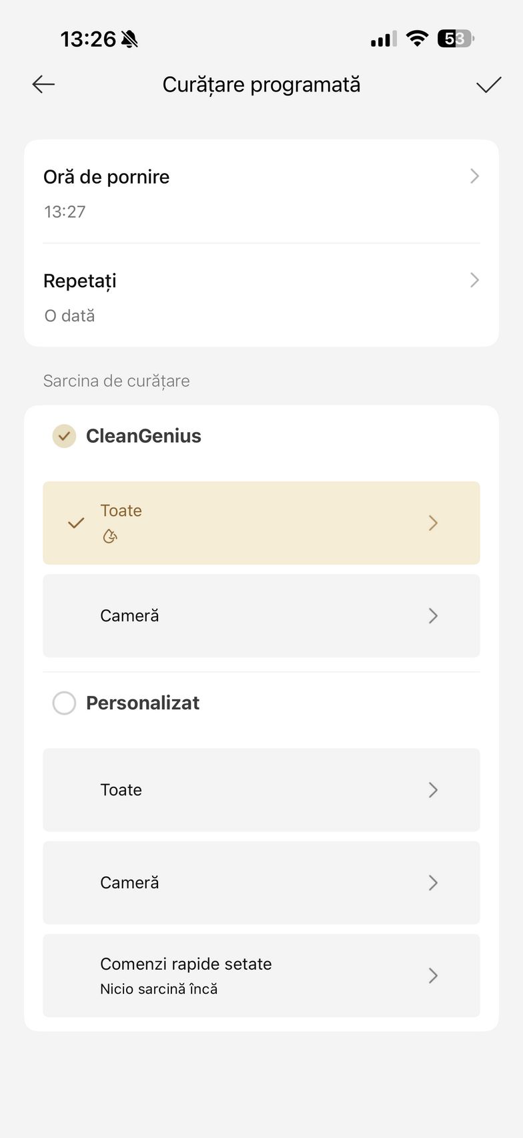Image resolution: width=523 pixels, height=1138 pixels.
Task: Tap the Personalizat label text
Action: click(x=143, y=703)
